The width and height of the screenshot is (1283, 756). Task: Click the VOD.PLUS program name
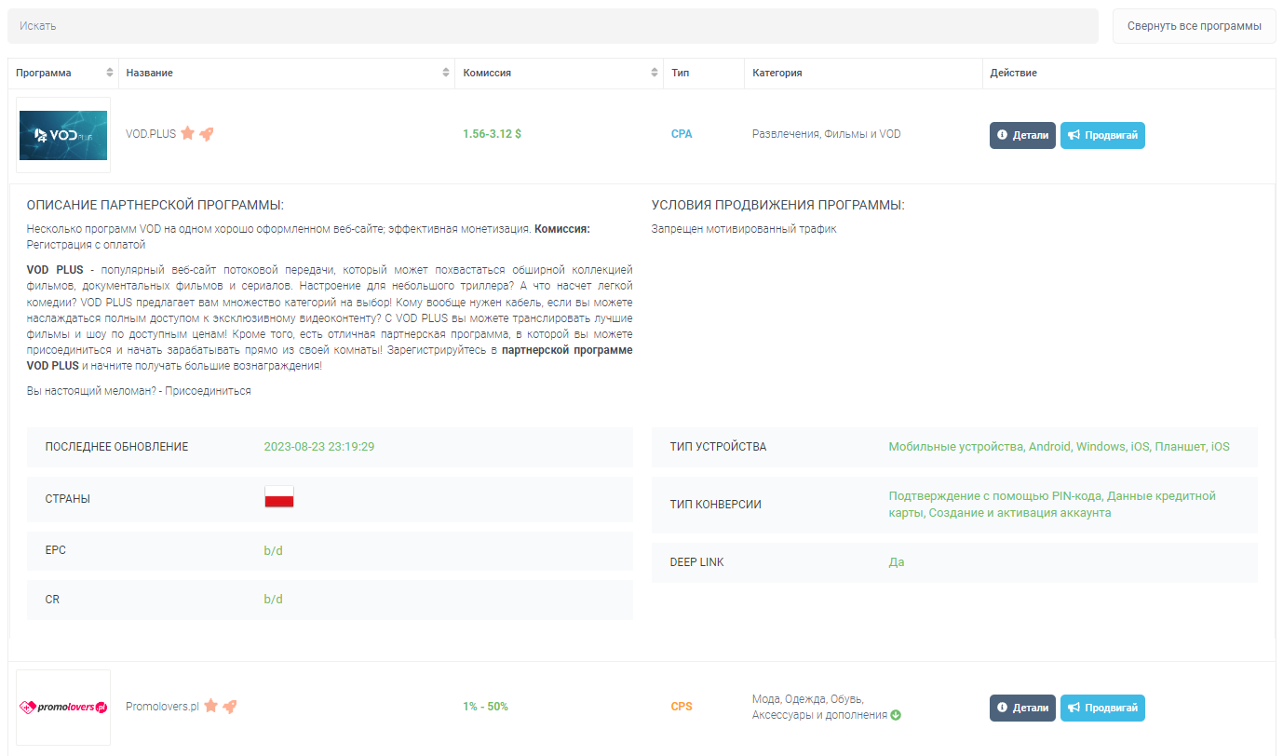coord(151,134)
